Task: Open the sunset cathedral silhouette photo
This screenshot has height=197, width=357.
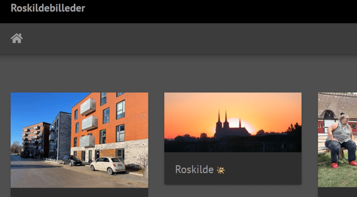Action: coord(233,122)
